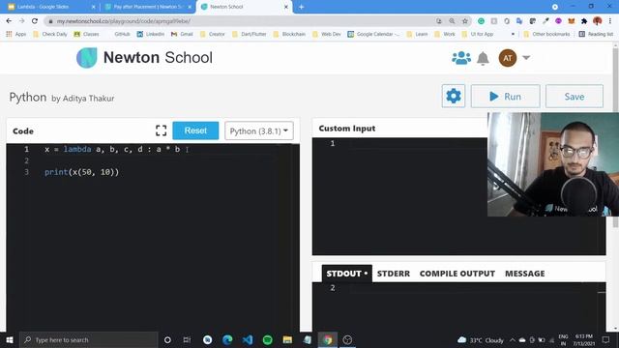Open the Newton School logo home
Viewport: 619px width, 348px height.
[144, 58]
